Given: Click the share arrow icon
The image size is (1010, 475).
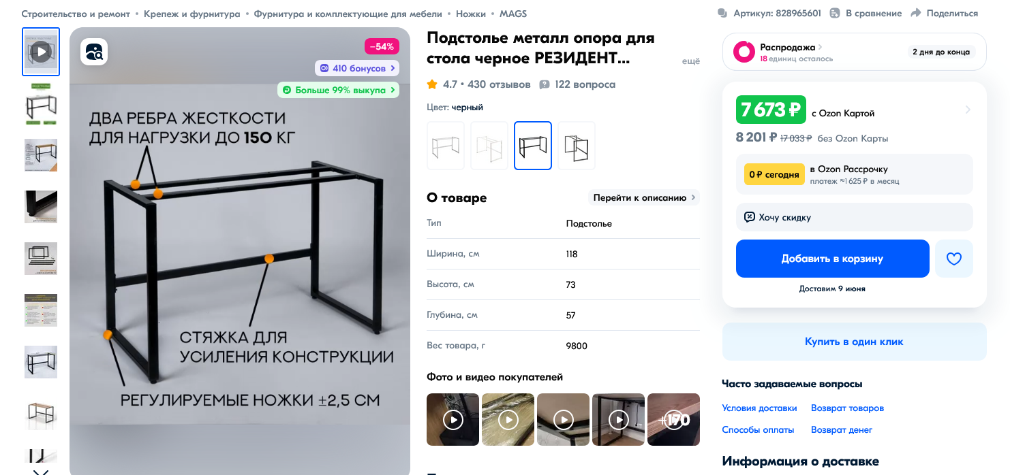Looking at the screenshot, I should (x=916, y=13).
